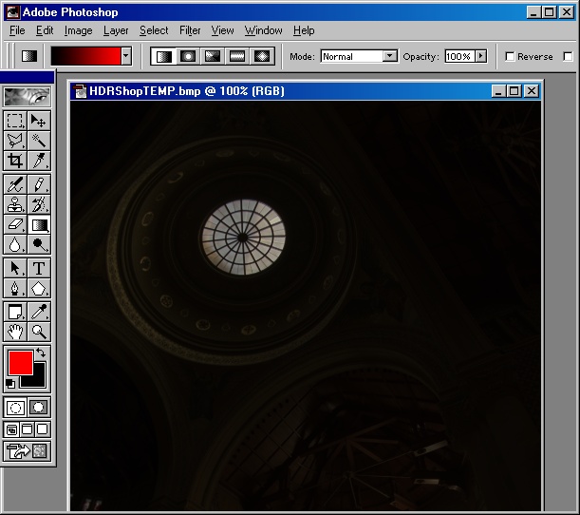Select the Dodge tool
The image size is (580, 515).
pos(39,244)
